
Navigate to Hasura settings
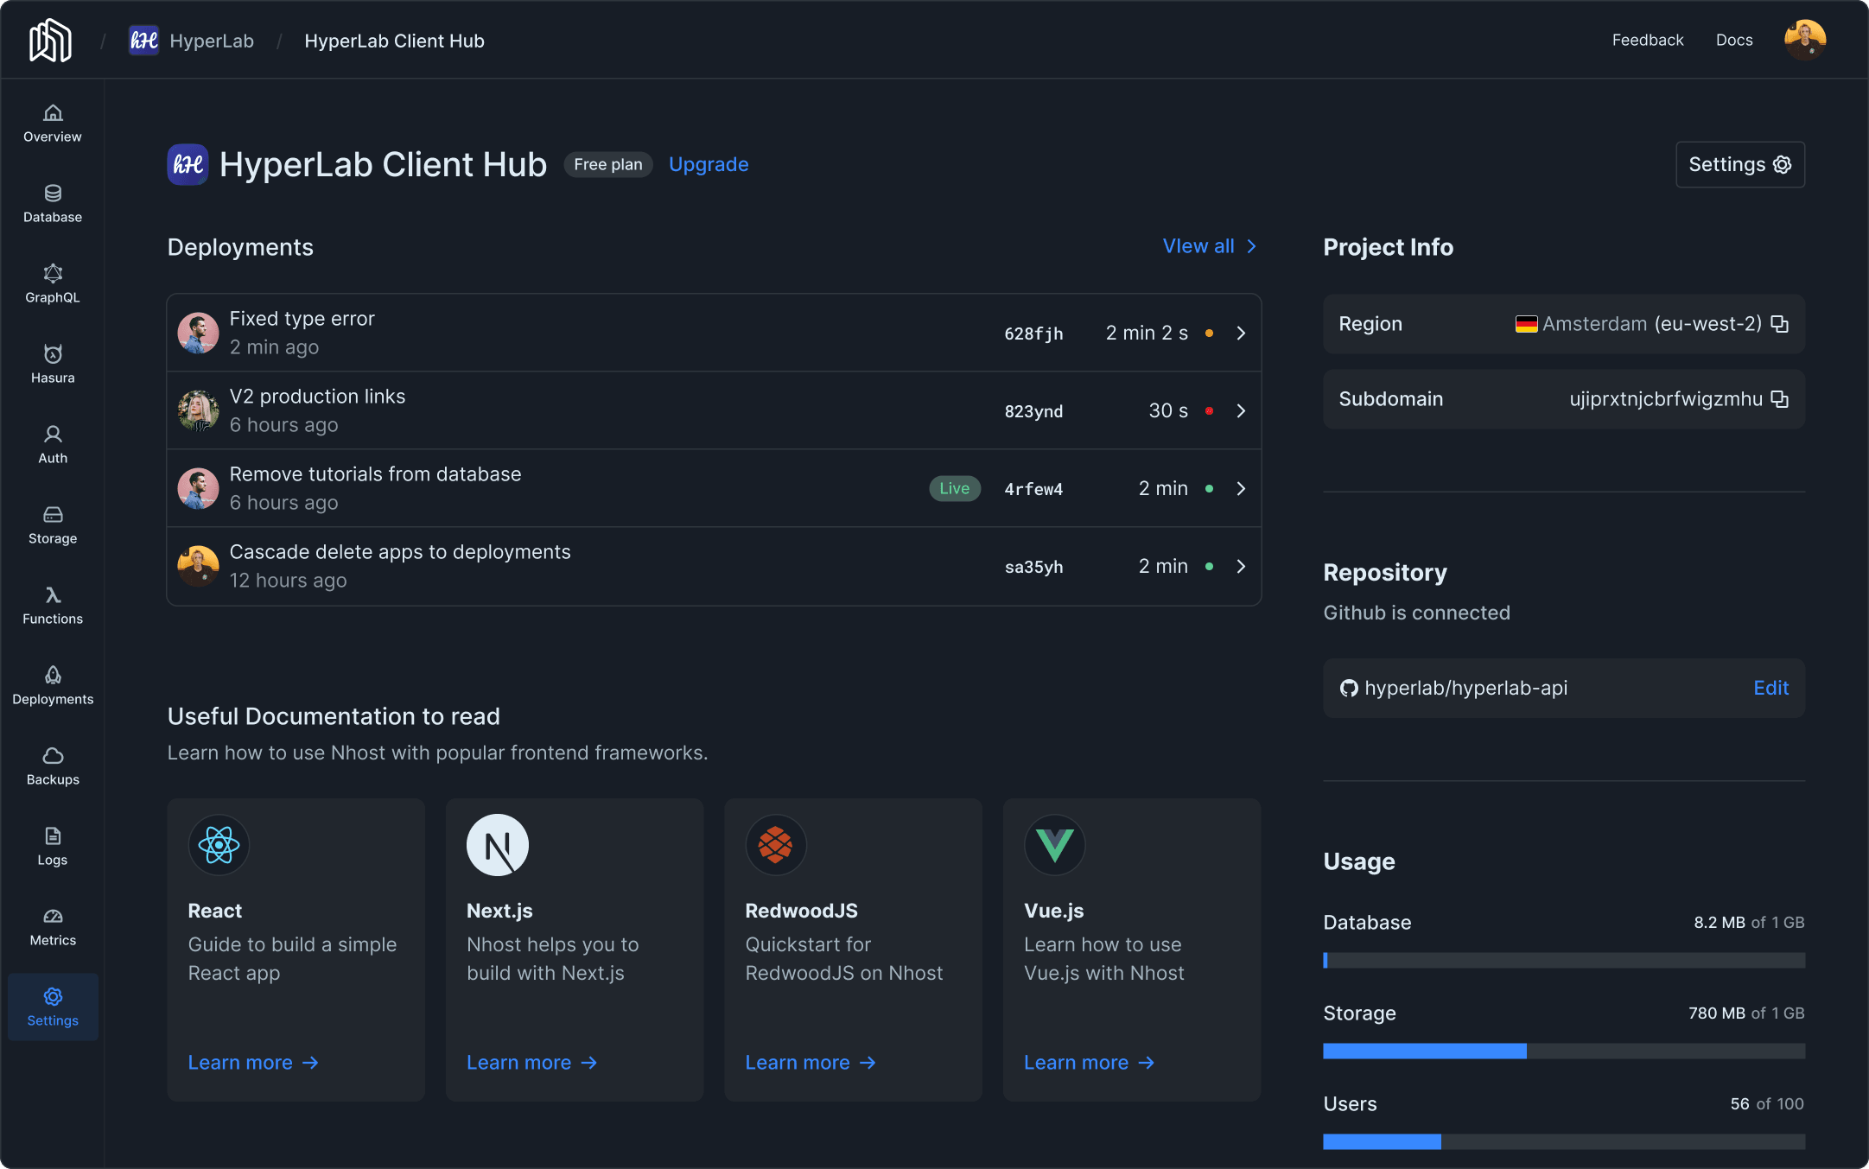coord(53,364)
